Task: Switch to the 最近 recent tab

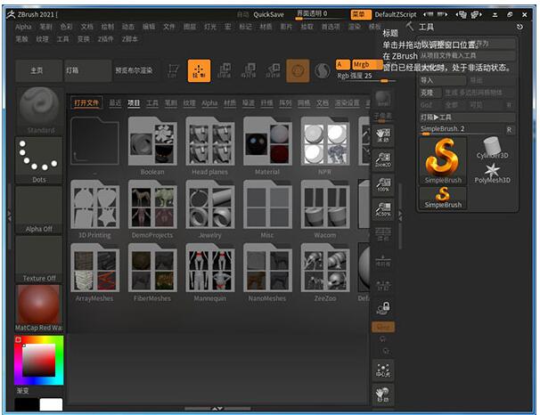Action: 115,103
